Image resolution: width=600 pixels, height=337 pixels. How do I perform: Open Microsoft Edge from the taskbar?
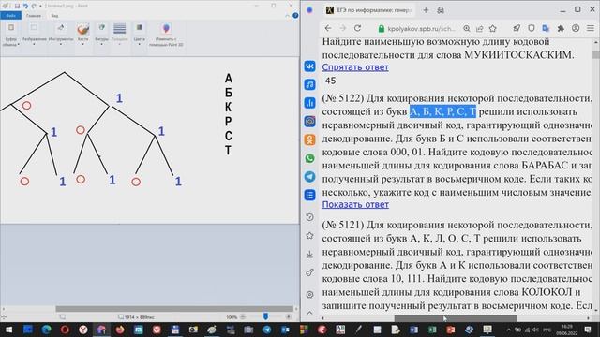tap(46, 330)
